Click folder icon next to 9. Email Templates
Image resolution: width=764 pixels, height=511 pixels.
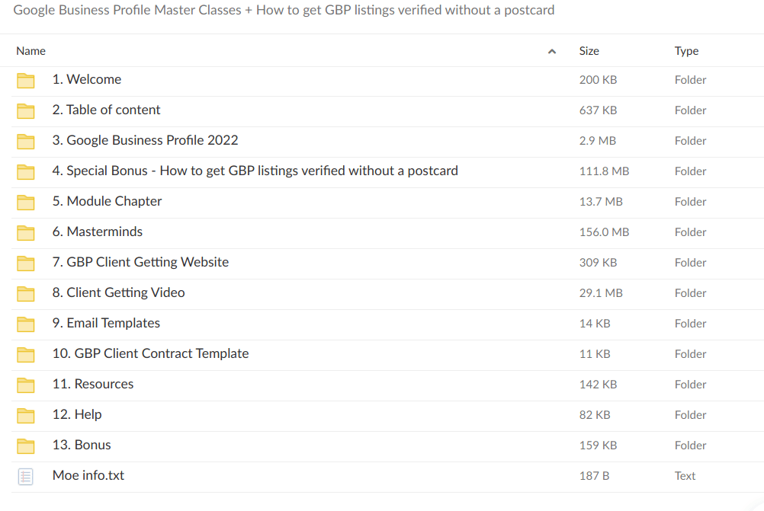tap(26, 324)
